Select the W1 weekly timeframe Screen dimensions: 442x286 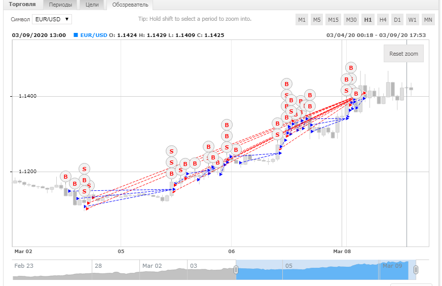click(412, 20)
